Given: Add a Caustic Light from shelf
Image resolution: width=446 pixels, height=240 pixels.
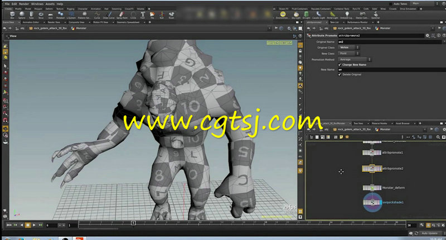Looking at the screenshot, I should tap(318, 15).
